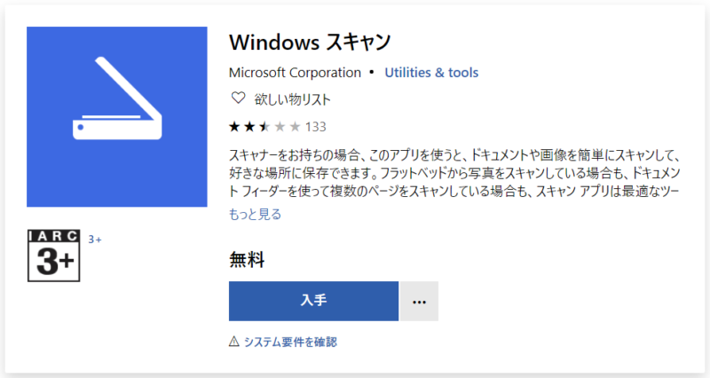
Task: Open the more options (...) menu
Action: click(419, 302)
